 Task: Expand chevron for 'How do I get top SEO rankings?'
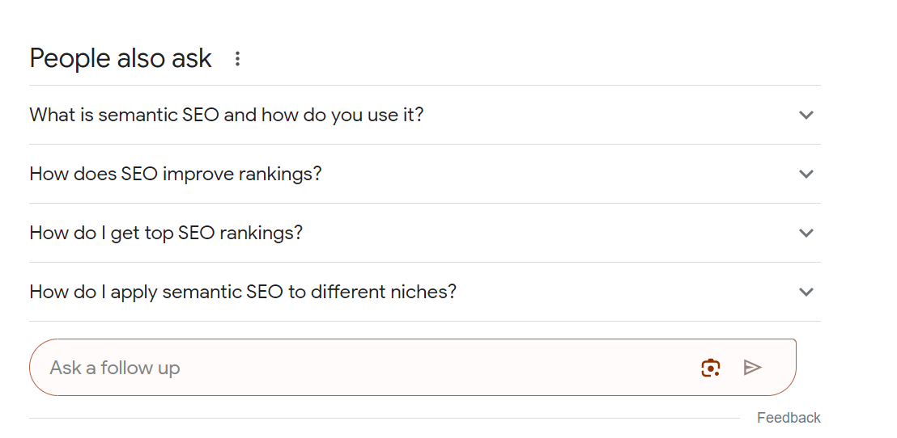pos(806,233)
